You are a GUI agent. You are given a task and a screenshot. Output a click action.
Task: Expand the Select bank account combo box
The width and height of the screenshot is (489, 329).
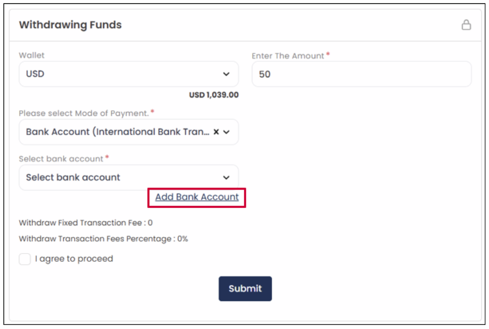tap(129, 177)
